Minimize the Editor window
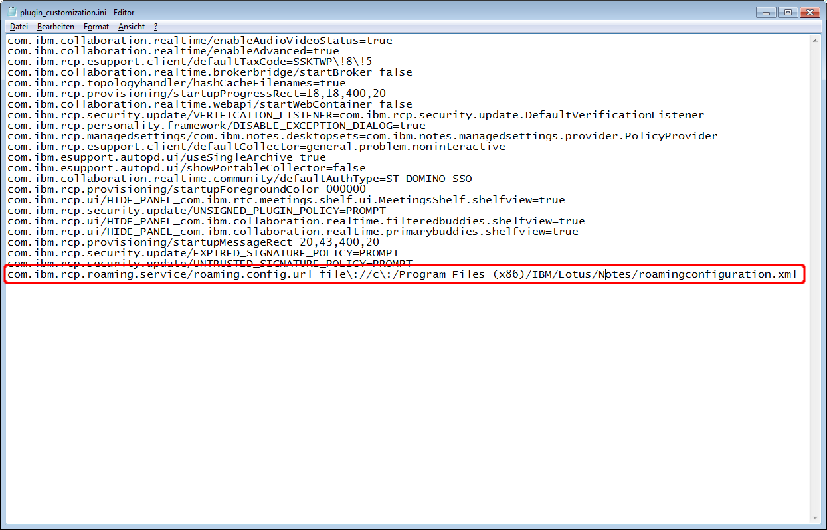This screenshot has width=827, height=530. tap(766, 12)
